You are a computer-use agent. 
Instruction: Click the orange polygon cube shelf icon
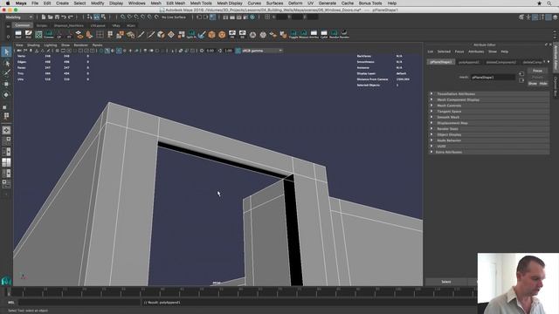pos(161,35)
